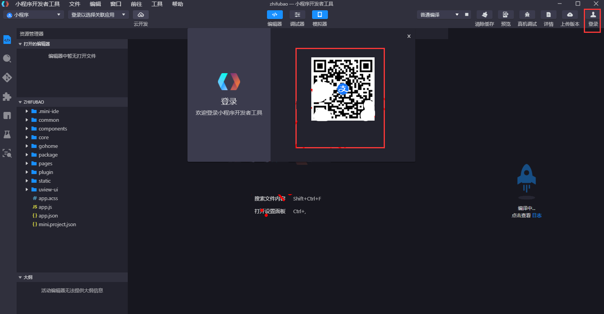Click the app logo in title bar
This screenshot has width=604, height=314.
tap(5, 4)
